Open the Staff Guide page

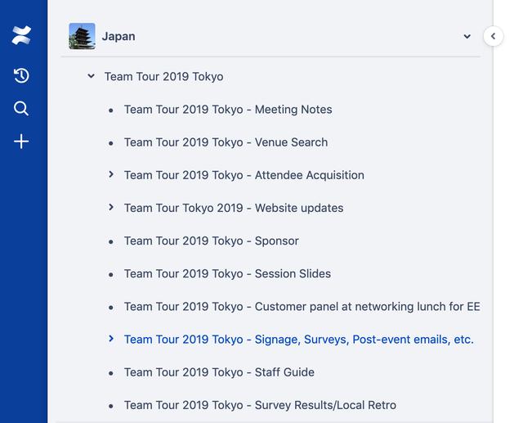click(x=219, y=372)
